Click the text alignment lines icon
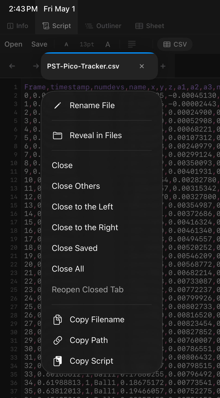 132,44
